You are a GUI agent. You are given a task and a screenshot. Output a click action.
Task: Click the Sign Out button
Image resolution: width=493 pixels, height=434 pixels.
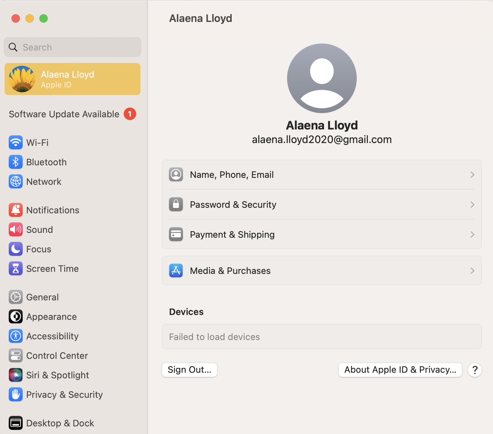click(190, 370)
